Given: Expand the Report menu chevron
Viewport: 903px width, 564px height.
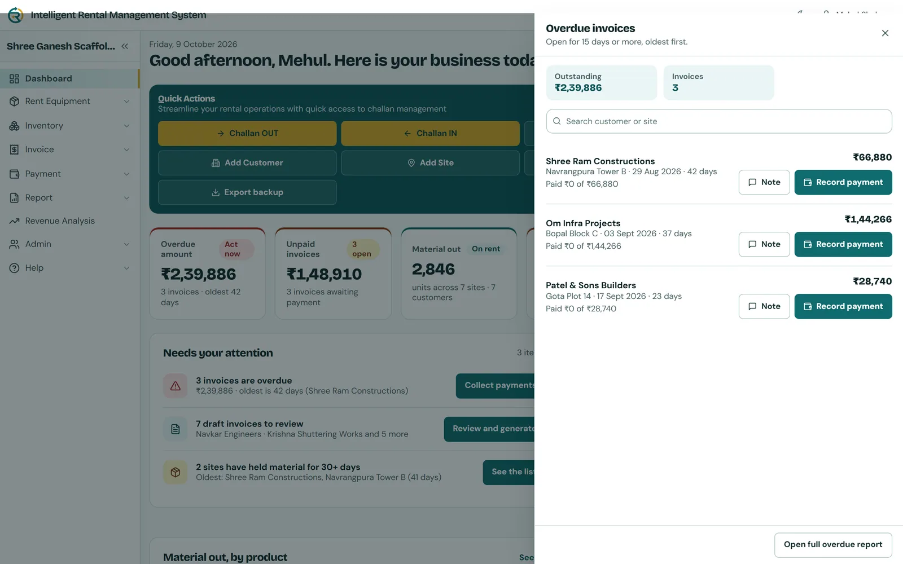Looking at the screenshot, I should [126, 198].
